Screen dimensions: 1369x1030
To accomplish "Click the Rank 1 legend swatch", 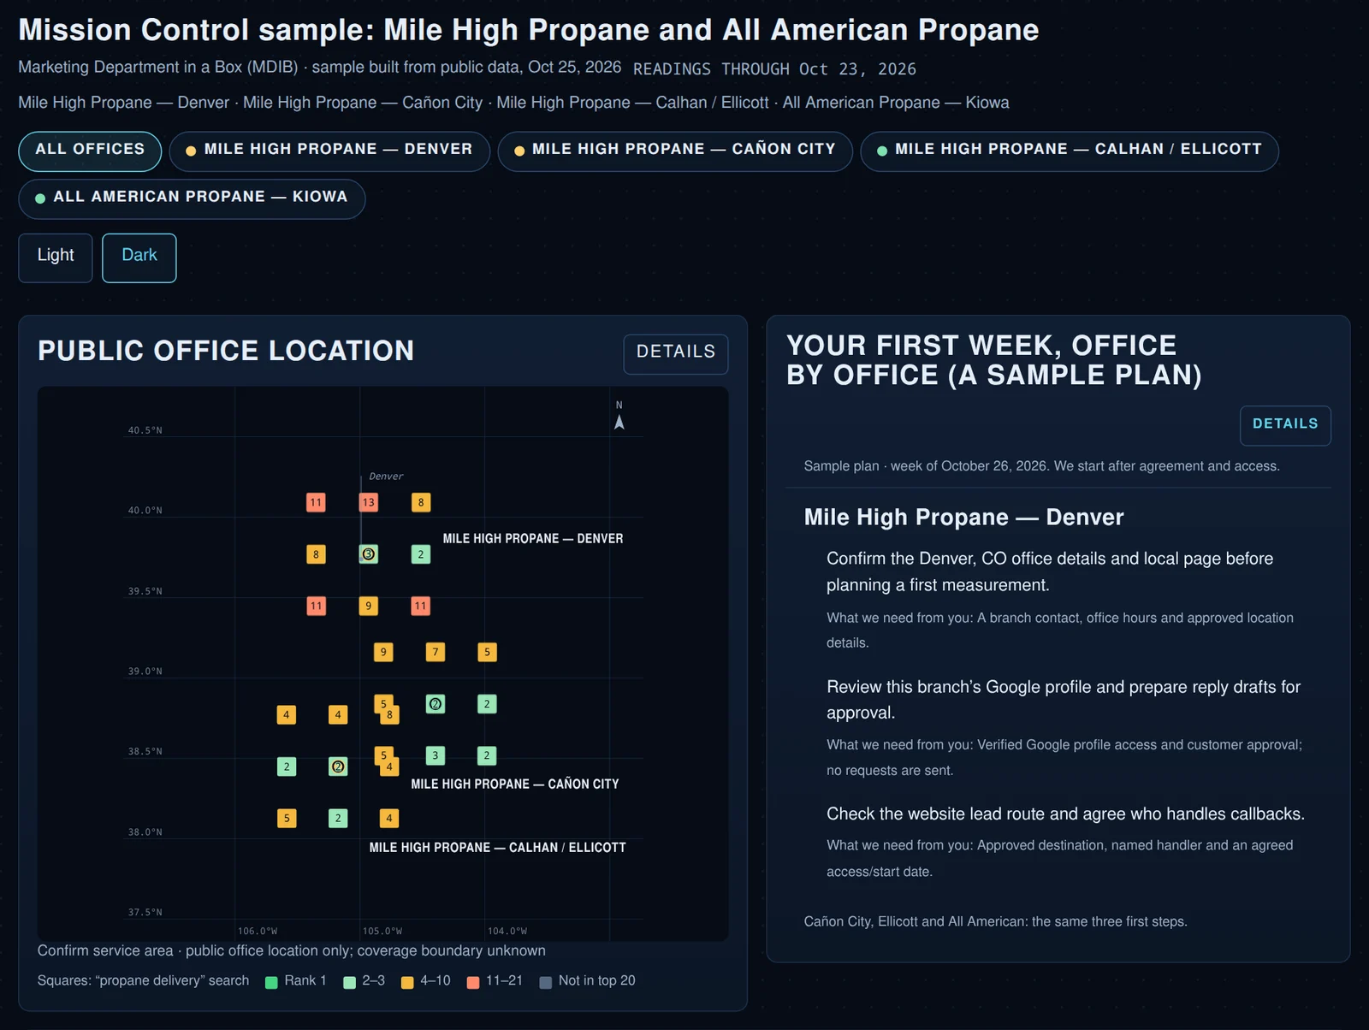I will [x=271, y=982].
